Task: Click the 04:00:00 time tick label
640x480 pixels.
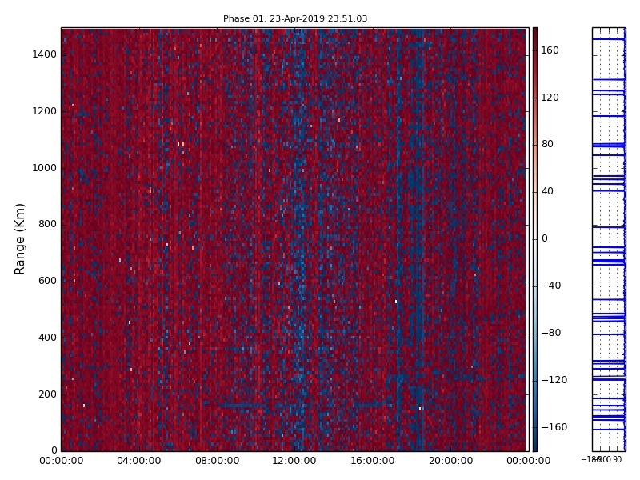Action: click(x=138, y=461)
